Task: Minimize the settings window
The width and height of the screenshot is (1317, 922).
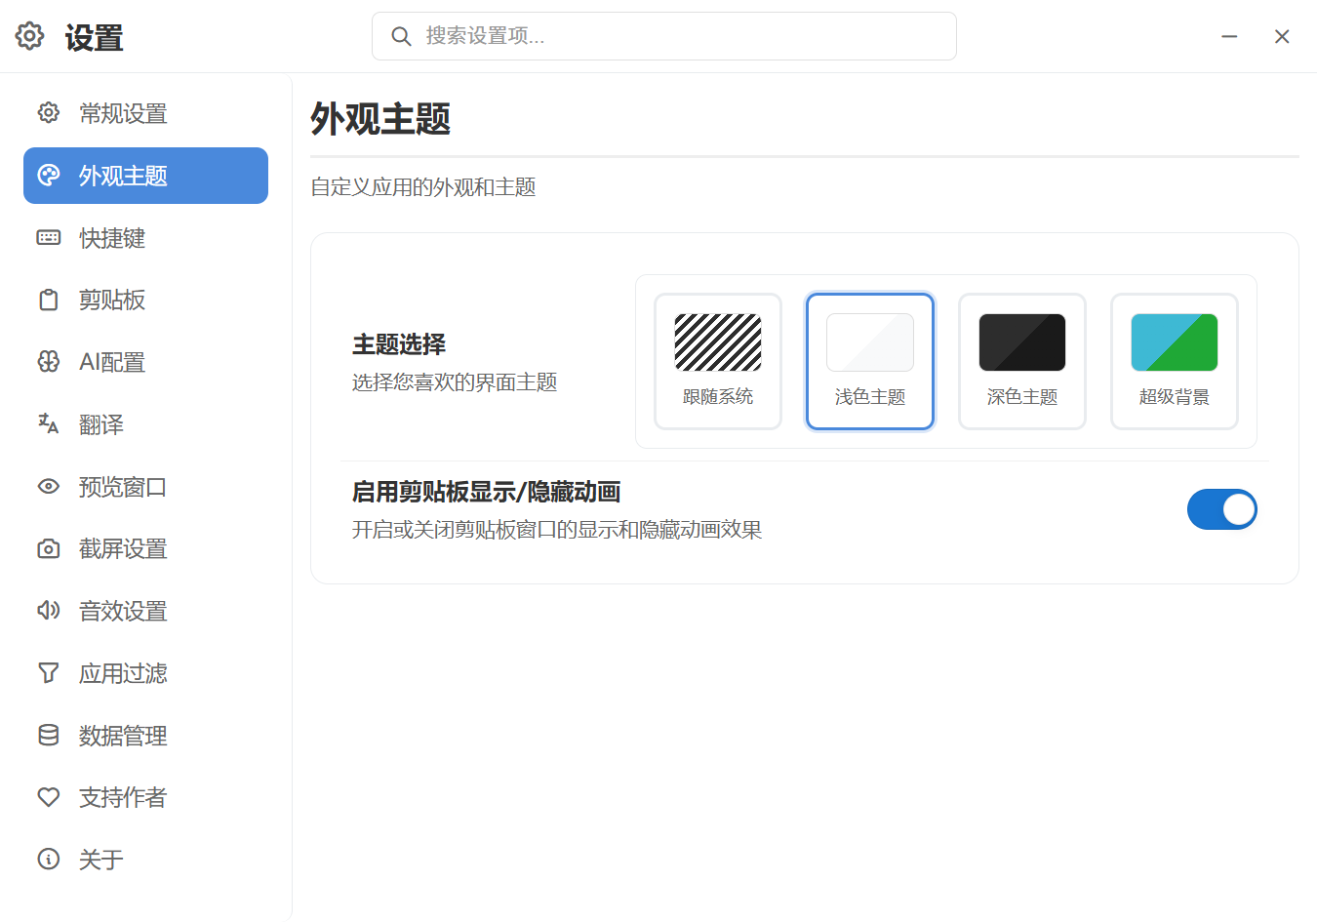Action: tap(1229, 36)
